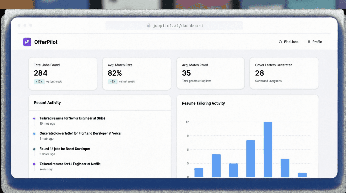346x193 pixels.
Task: Click blue dot beside cover letter entry
Action: [34, 134]
